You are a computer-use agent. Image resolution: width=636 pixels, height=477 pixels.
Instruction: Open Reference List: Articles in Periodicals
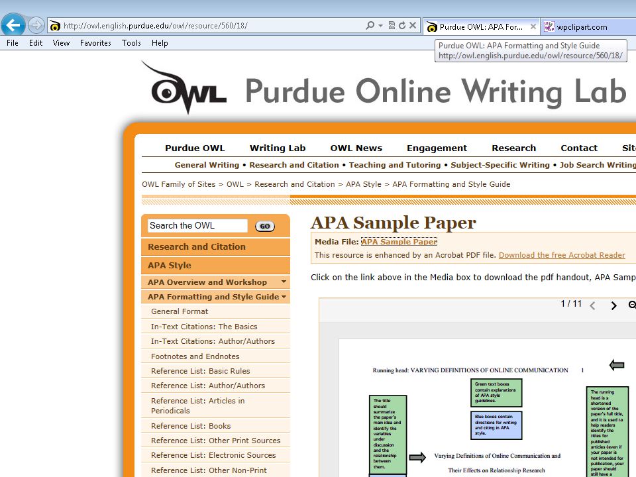click(215, 405)
